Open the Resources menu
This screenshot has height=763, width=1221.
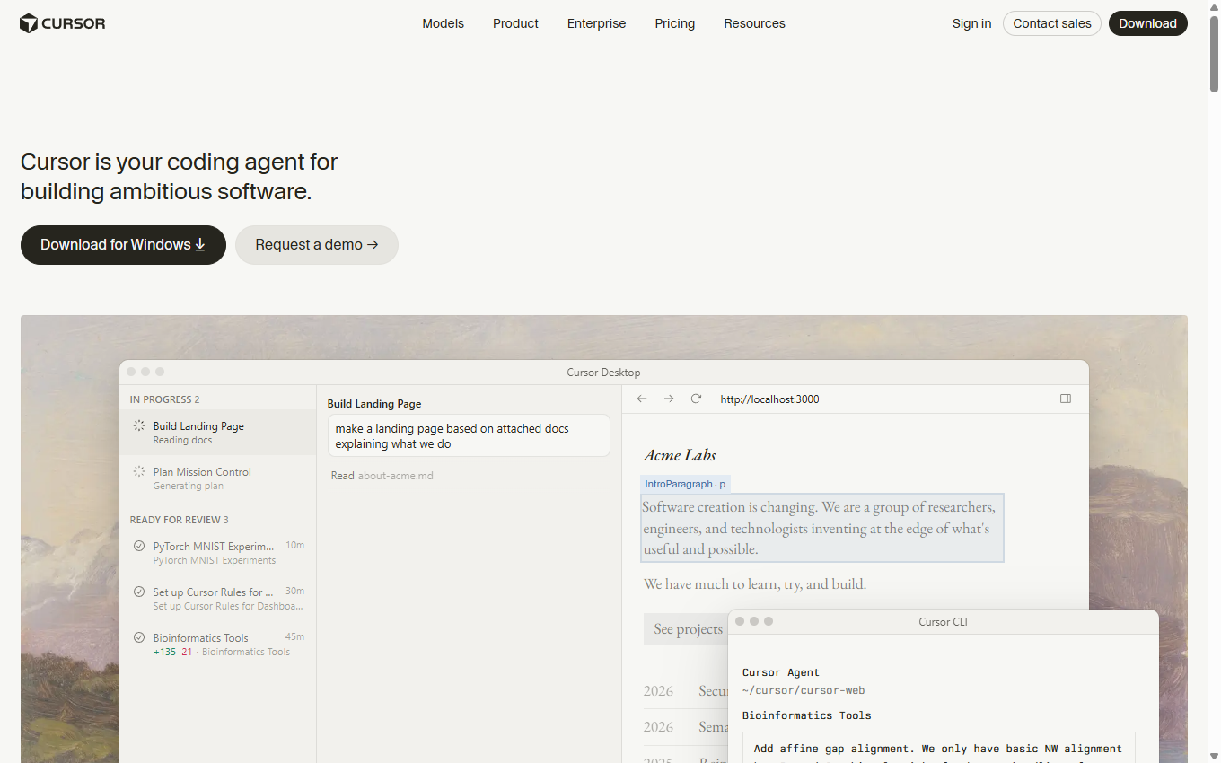(755, 23)
